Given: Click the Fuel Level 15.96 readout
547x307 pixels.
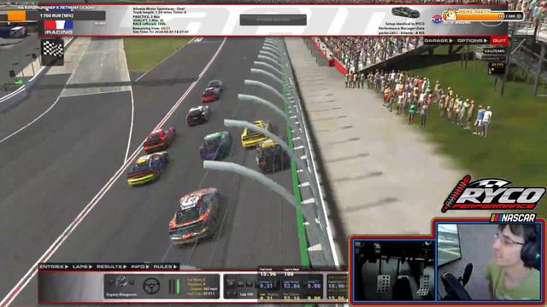Looking at the screenshot, I should 268,273.
